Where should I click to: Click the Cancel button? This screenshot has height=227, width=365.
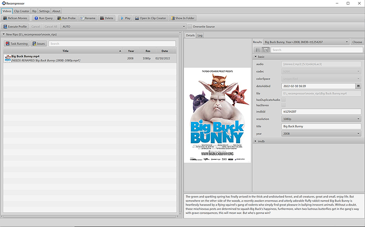point(36,26)
